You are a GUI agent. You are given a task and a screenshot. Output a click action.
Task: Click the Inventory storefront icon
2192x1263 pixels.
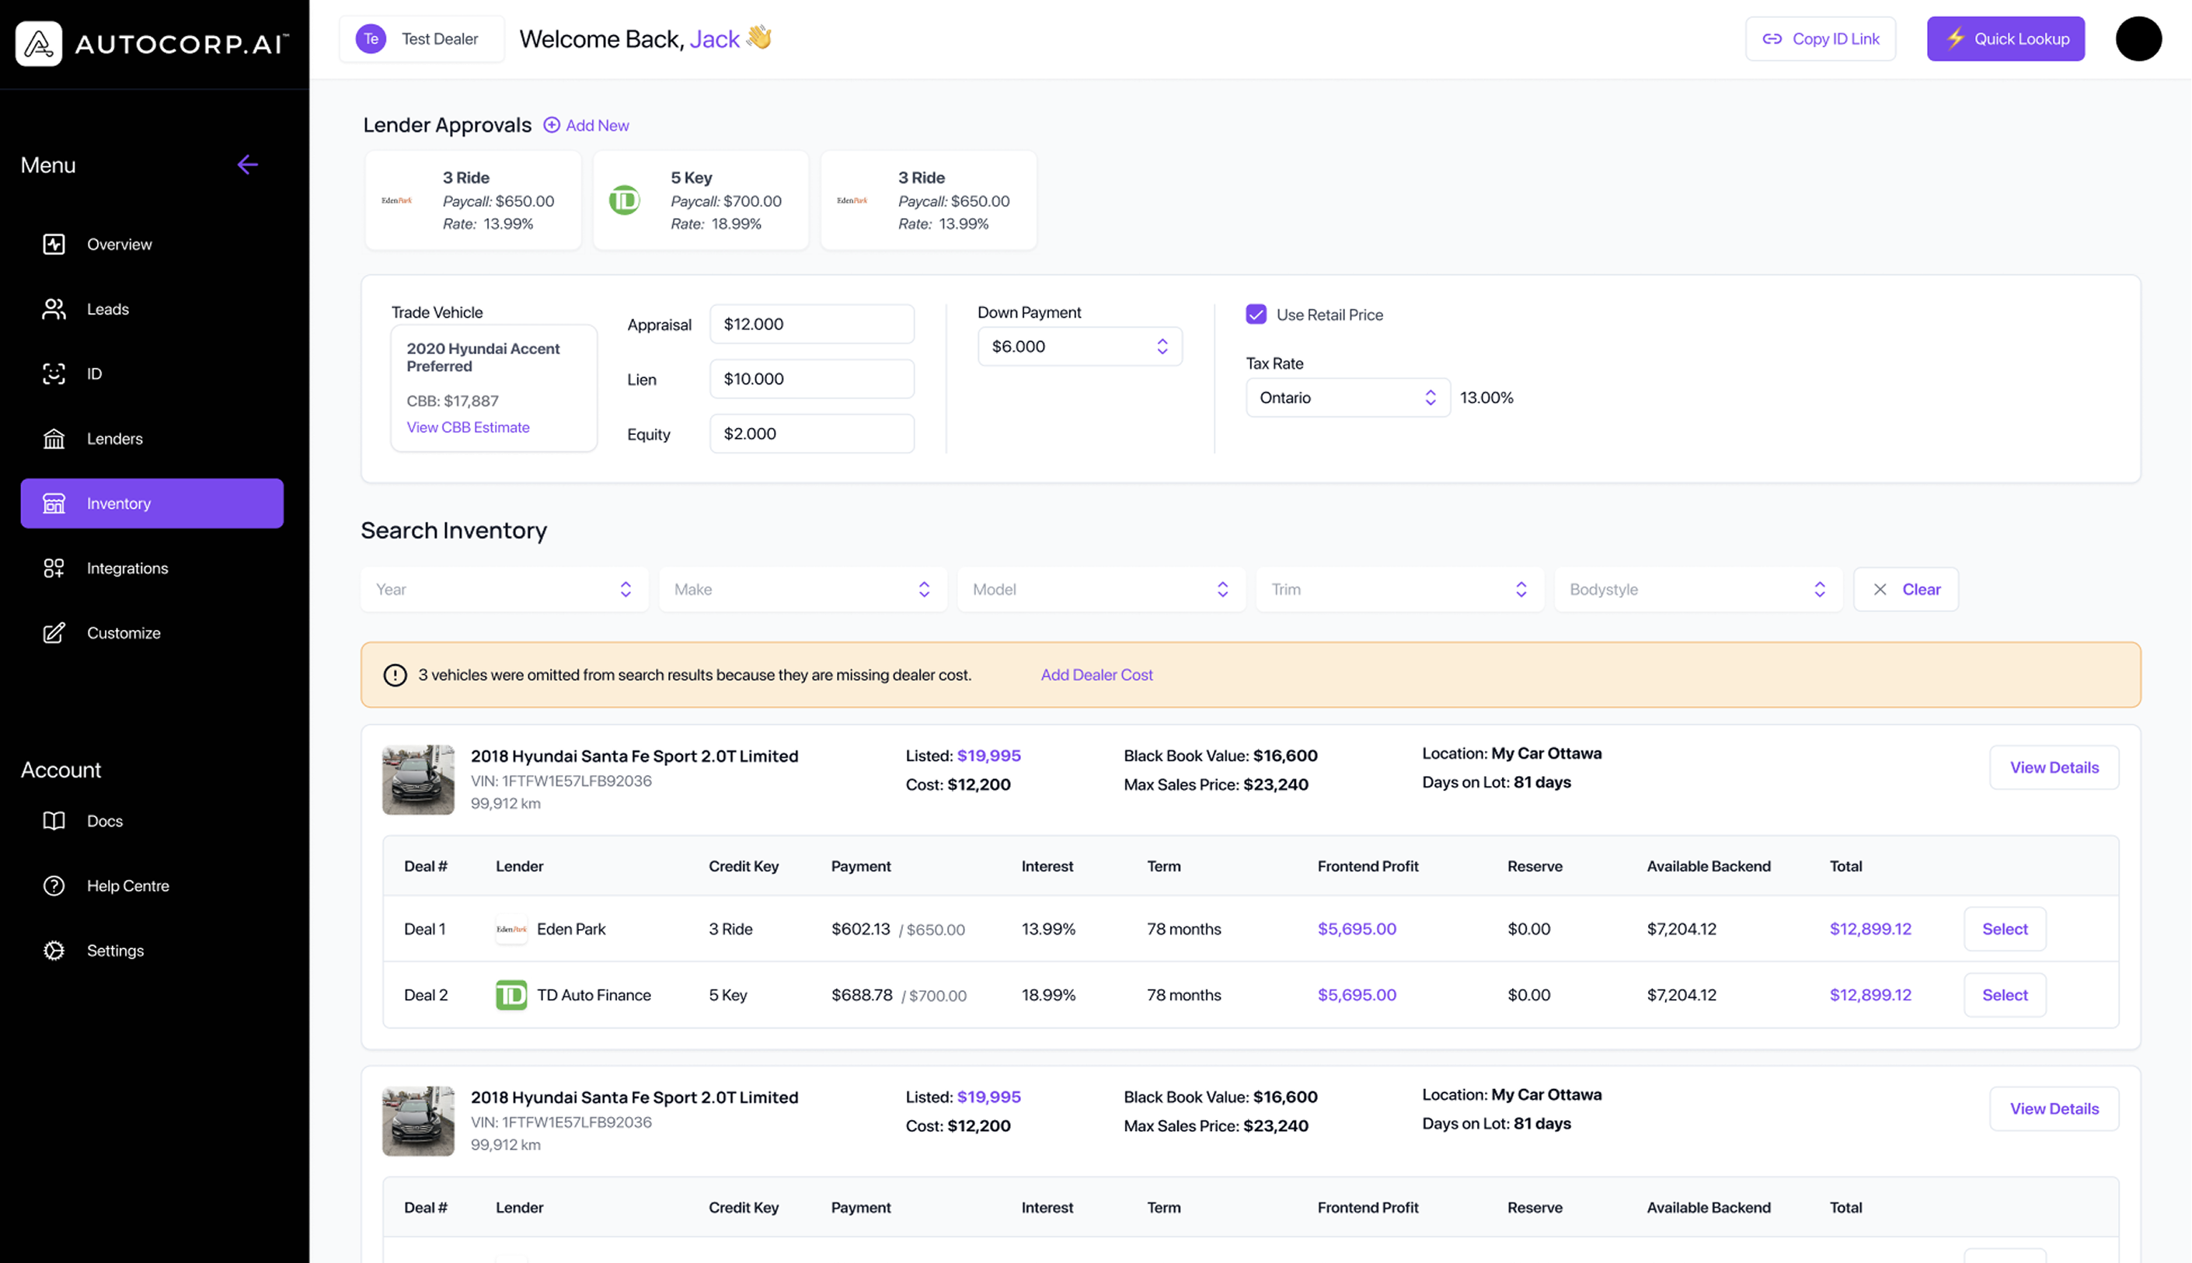(54, 503)
